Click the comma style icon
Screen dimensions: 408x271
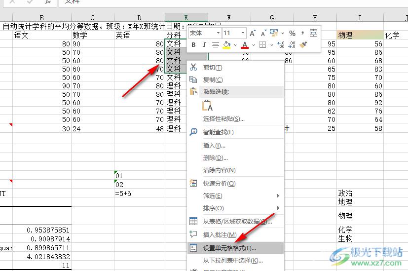(x=302, y=33)
